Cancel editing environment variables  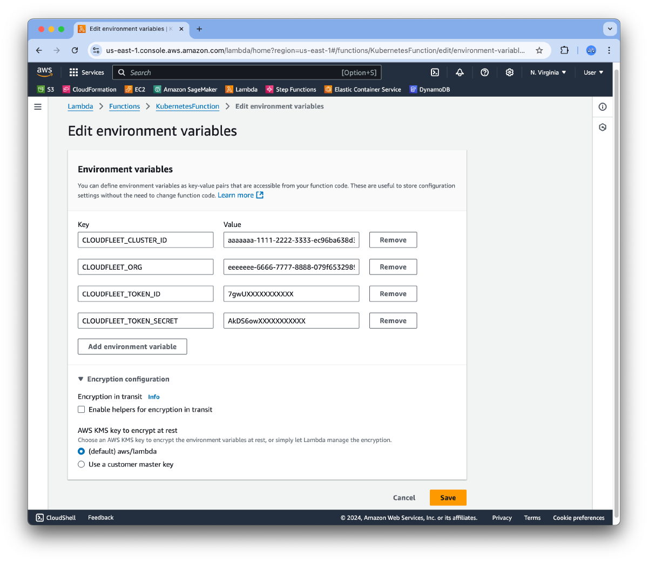[404, 498]
